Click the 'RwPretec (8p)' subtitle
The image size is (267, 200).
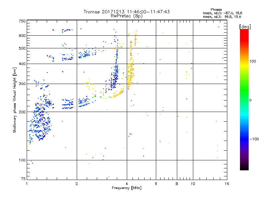pos(126,16)
